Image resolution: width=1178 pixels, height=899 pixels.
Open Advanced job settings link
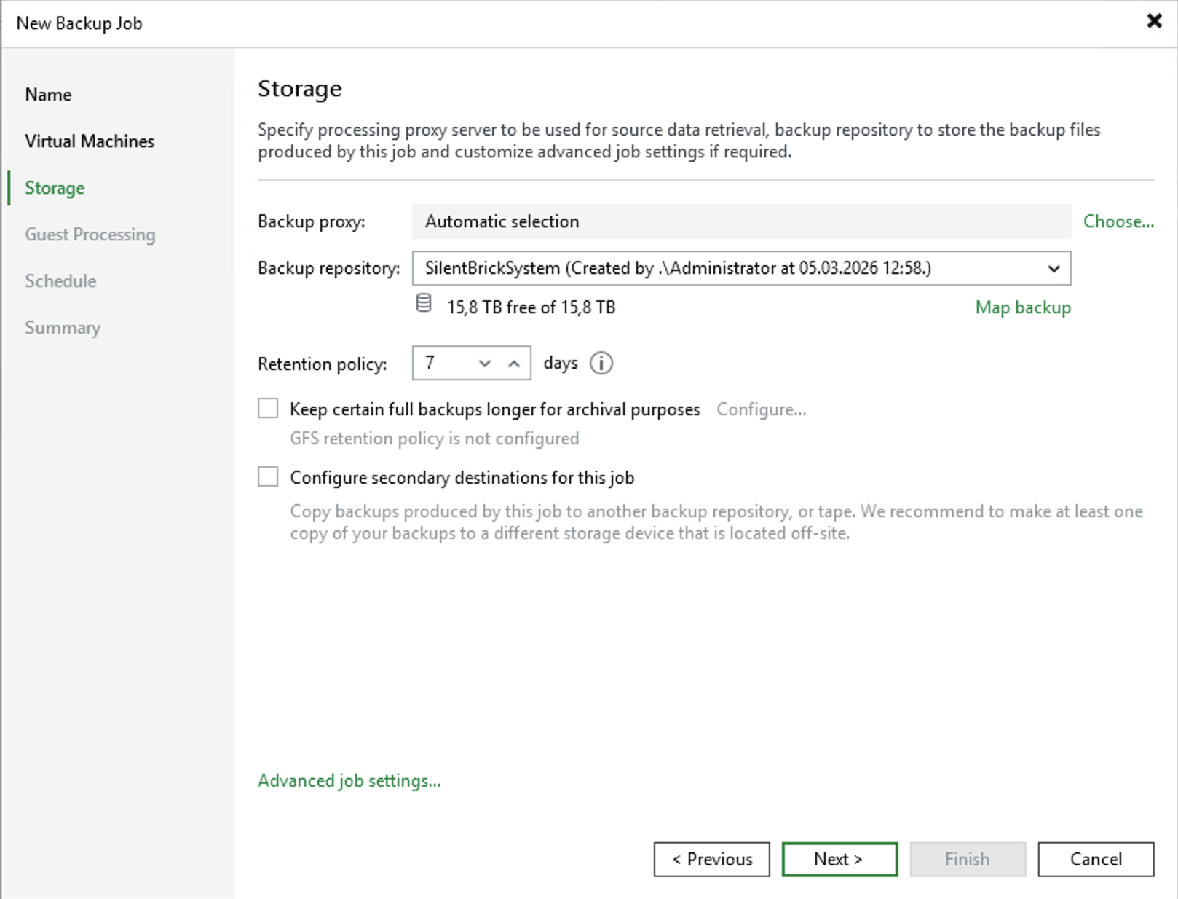pos(349,781)
